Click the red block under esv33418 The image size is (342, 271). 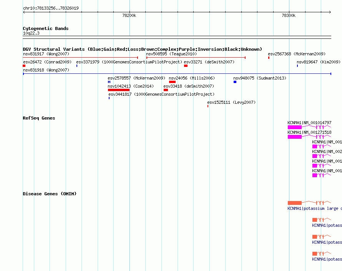click(166, 90)
